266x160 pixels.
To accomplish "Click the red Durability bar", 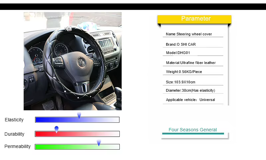I will point(77,134).
